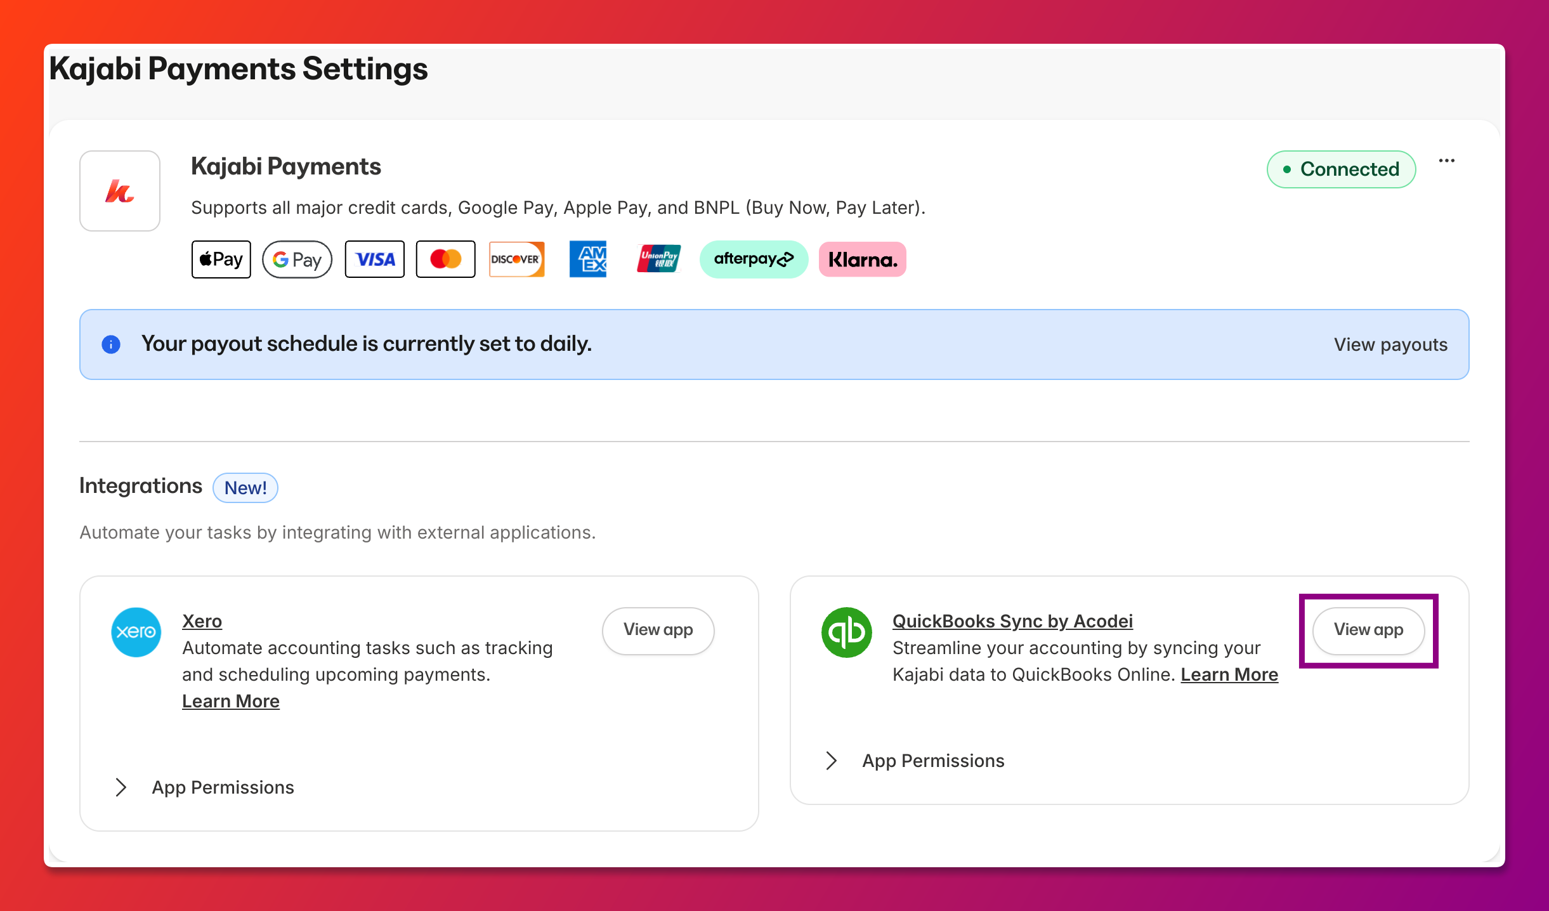This screenshot has width=1549, height=911.
Task: Open Learn More under Xero description
Action: coord(231,701)
